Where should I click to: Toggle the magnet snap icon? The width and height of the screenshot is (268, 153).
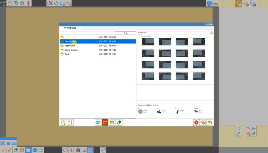click(x=78, y=150)
